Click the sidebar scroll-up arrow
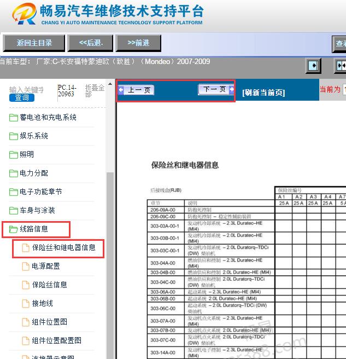Screen dimensions: 346x359 [x=110, y=84]
